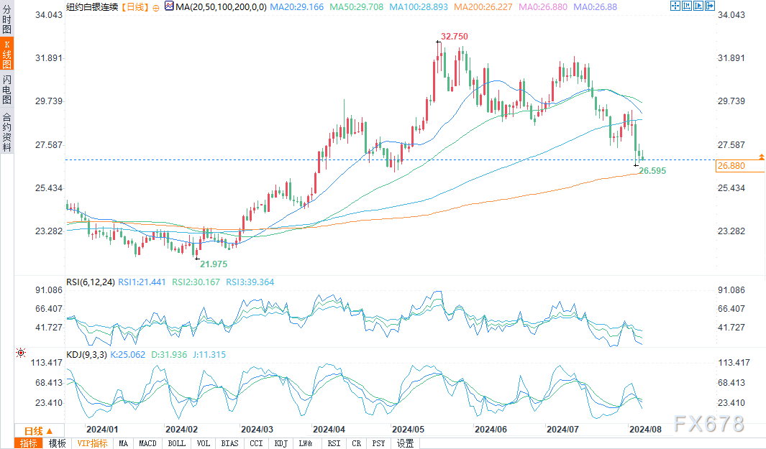This screenshot has height=449, width=766.
Task: Select the BIAS indicator button
Action: [229, 443]
